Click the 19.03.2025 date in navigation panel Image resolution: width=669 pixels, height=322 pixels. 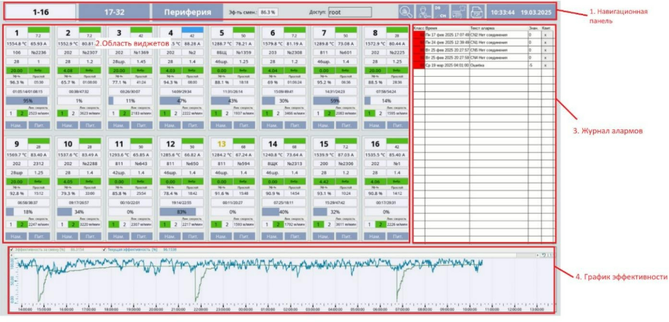coord(537,12)
